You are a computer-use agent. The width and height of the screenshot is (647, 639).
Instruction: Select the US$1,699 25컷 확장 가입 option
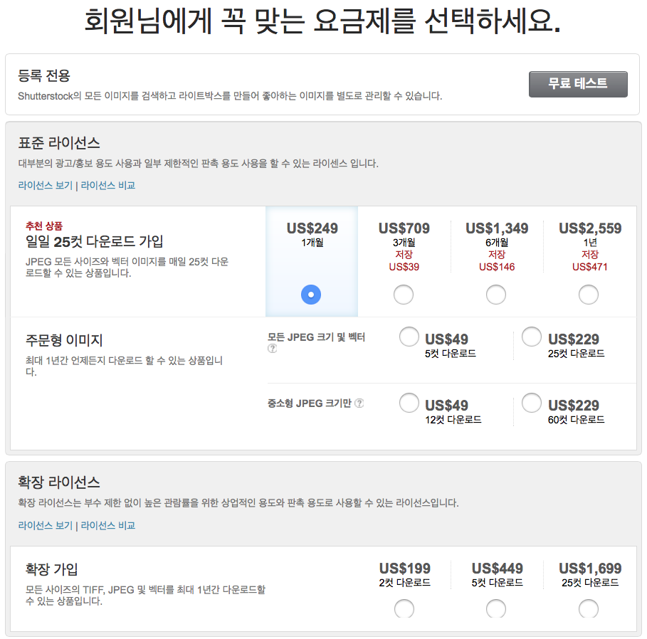[589, 609]
